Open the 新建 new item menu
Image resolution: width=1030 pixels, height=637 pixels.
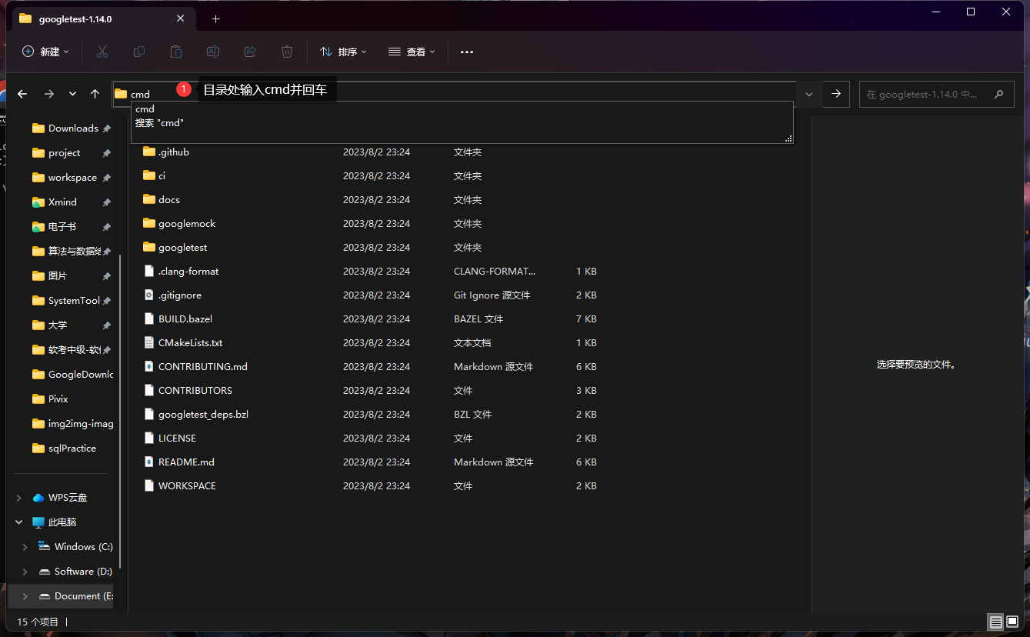(45, 52)
